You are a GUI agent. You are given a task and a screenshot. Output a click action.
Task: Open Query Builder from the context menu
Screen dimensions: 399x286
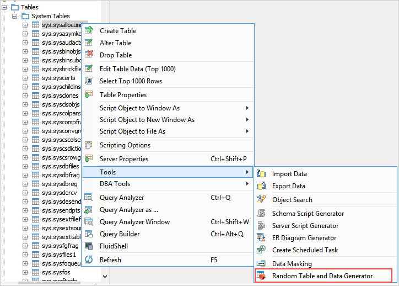pos(121,234)
